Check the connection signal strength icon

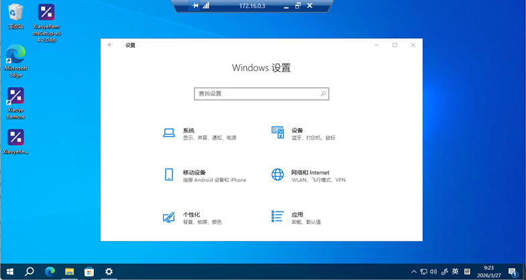click(206, 6)
